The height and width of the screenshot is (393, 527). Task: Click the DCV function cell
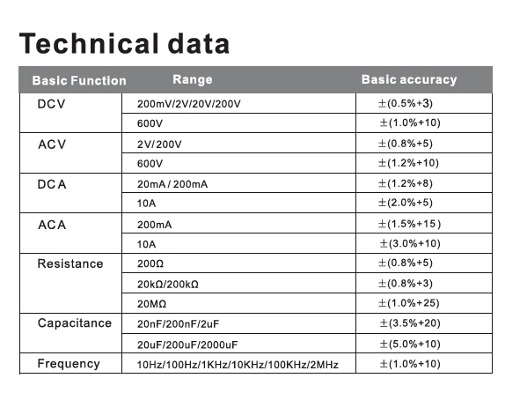pos(70,113)
